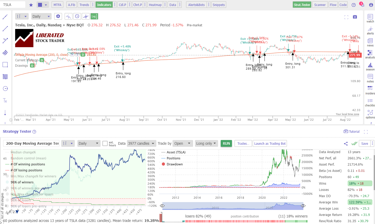Toggle Drawings visibility on the chart
Screen dimensions: 375x224
click(32, 66)
